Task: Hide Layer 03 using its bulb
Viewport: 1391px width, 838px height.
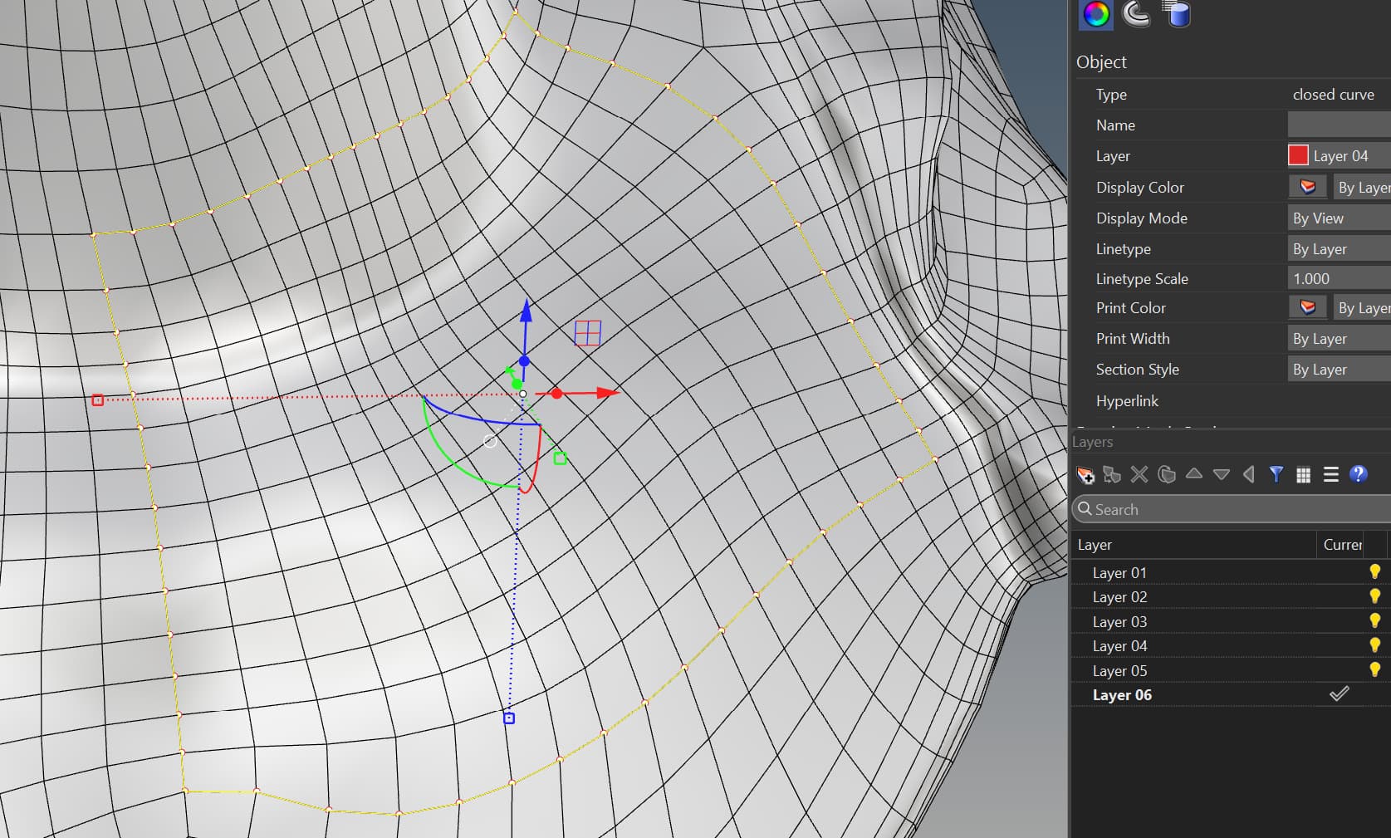Action: tap(1374, 620)
